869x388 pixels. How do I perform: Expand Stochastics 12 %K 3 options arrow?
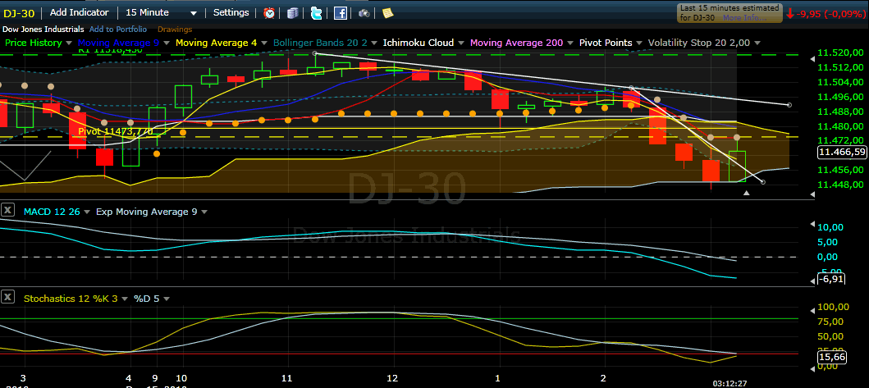(x=125, y=299)
